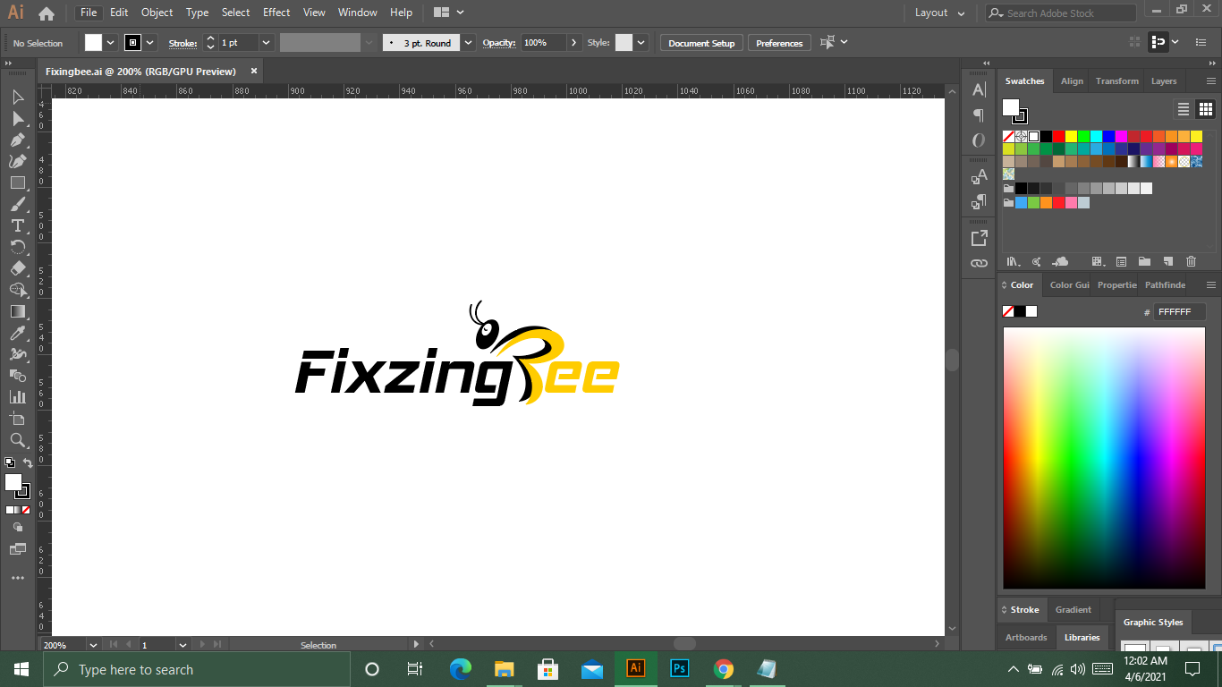Screen dimensions: 1222x687
Task: Select the Eraser tool
Action: tap(17, 268)
